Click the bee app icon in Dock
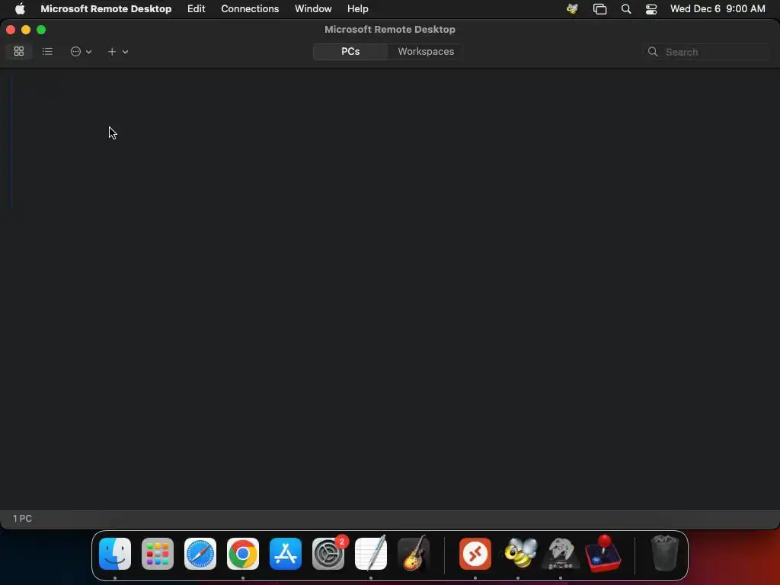This screenshot has width=780, height=585. pyautogui.click(x=520, y=553)
